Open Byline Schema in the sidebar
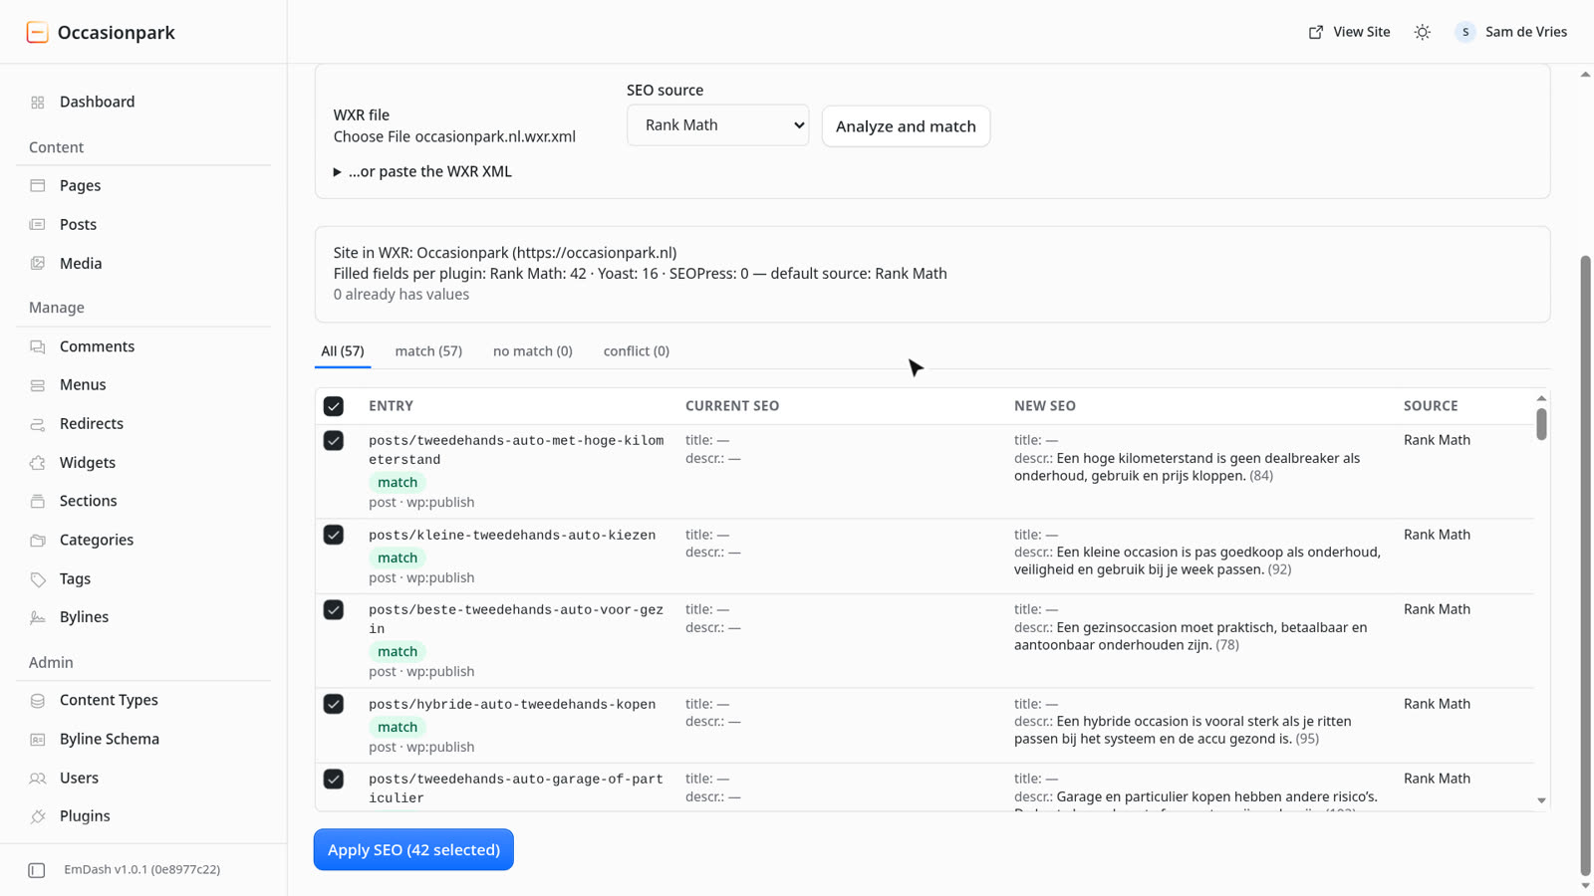The height and width of the screenshot is (896, 1594). coord(143,740)
